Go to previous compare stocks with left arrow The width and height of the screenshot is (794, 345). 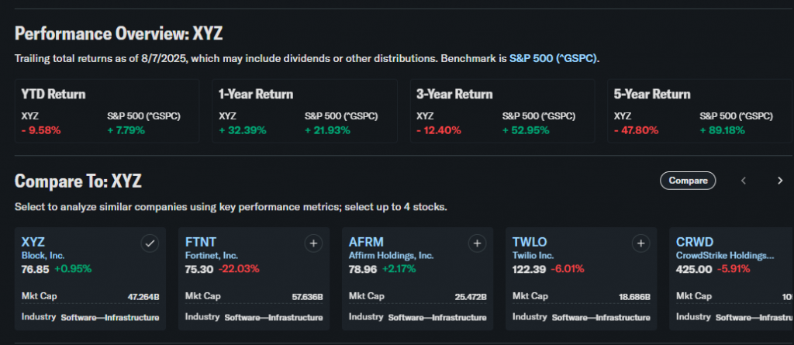pyautogui.click(x=744, y=181)
